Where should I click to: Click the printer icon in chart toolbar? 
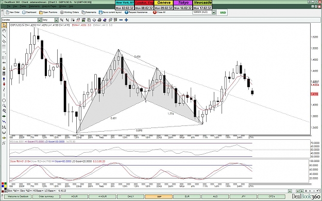tap(99, 20)
